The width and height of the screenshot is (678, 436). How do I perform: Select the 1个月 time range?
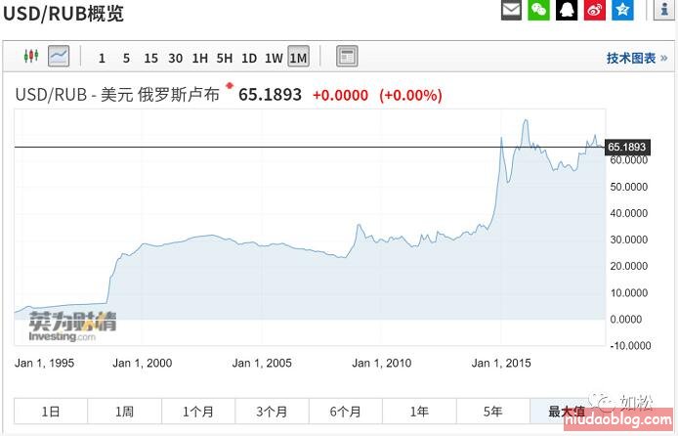tap(198, 412)
